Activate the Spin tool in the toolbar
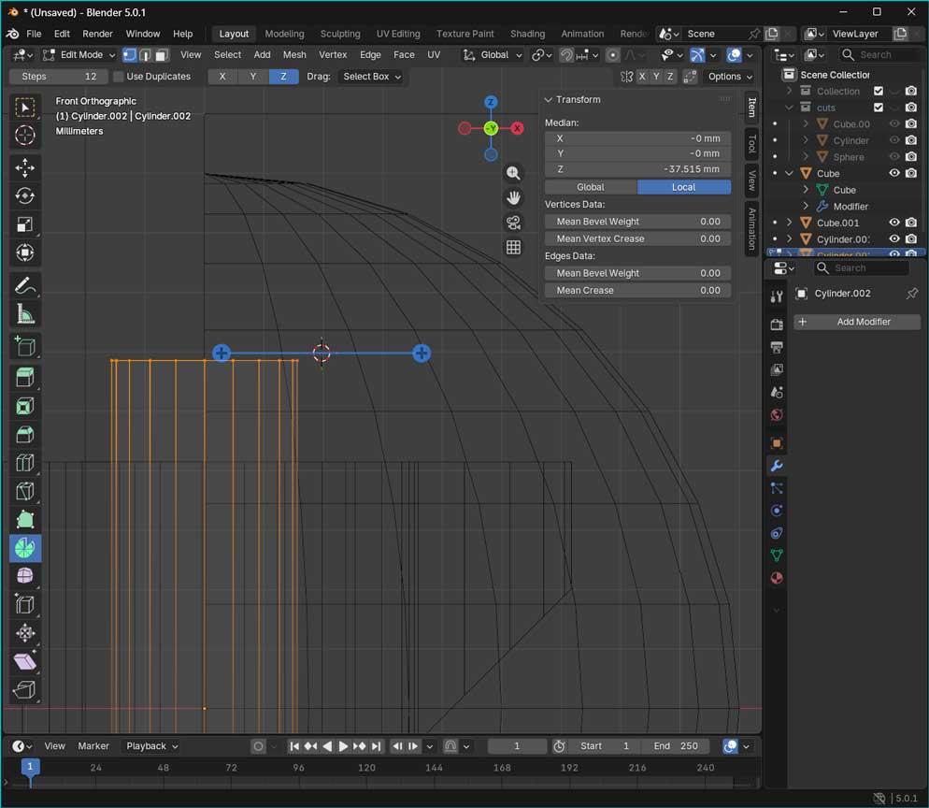929x808 pixels. click(25, 548)
